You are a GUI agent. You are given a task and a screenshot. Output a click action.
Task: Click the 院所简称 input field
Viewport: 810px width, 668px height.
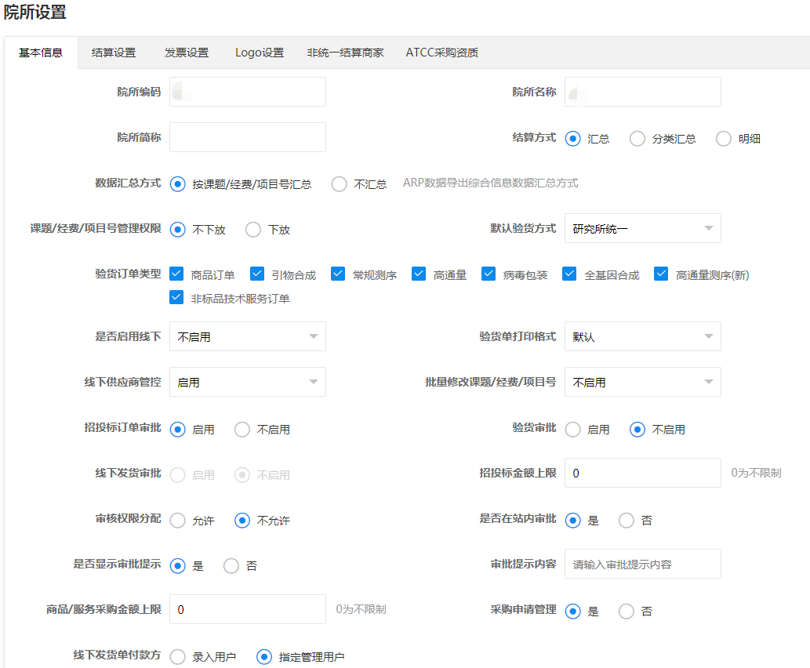pyautogui.click(x=247, y=137)
